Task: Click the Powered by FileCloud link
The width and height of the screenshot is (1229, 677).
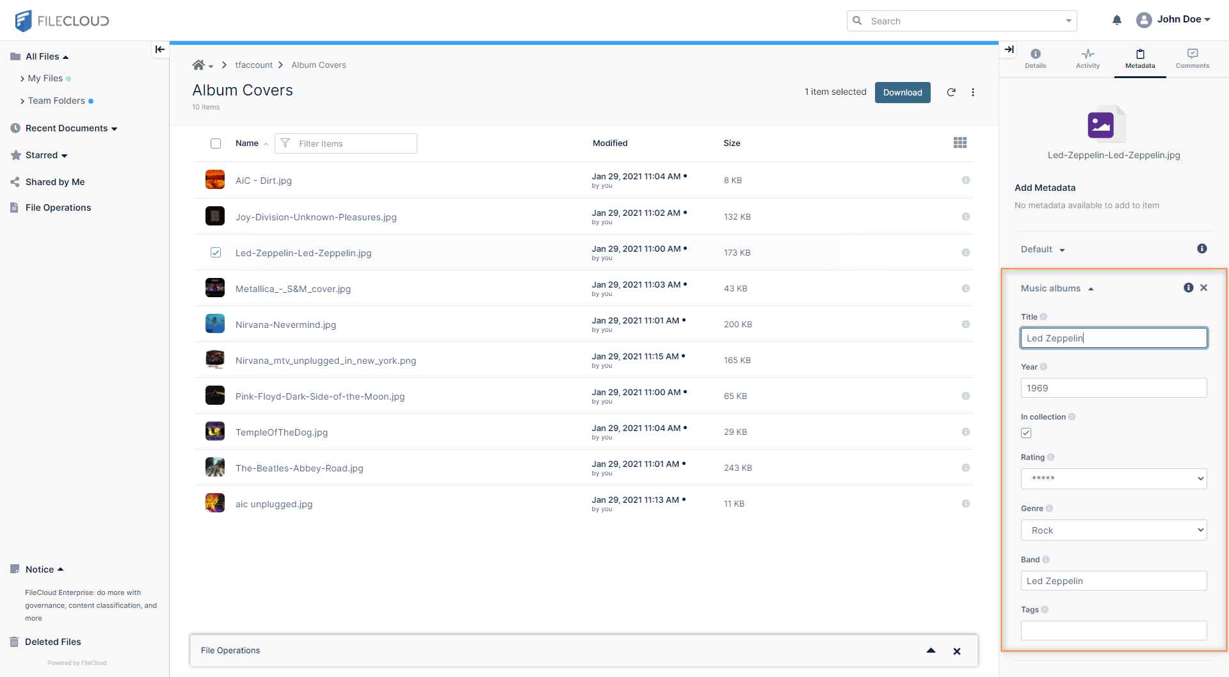Action: pos(77,663)
